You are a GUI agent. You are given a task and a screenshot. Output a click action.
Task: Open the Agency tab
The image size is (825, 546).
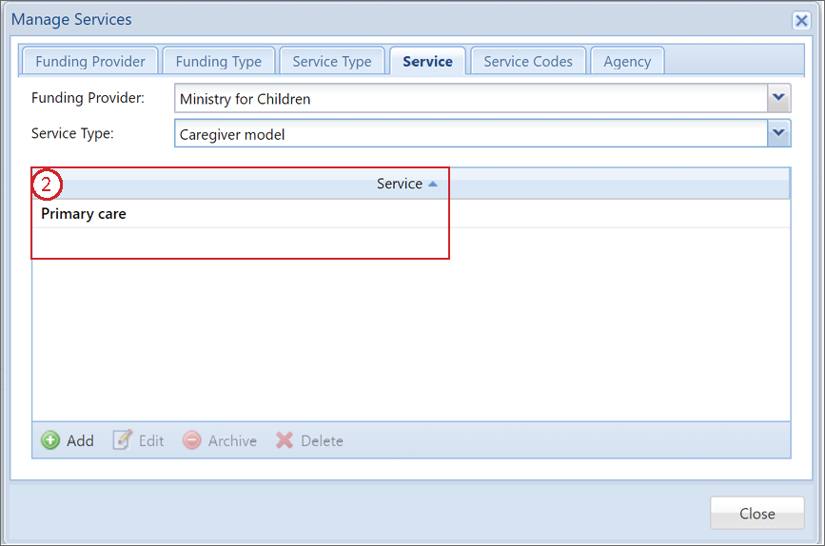click(x=627, y=62)
